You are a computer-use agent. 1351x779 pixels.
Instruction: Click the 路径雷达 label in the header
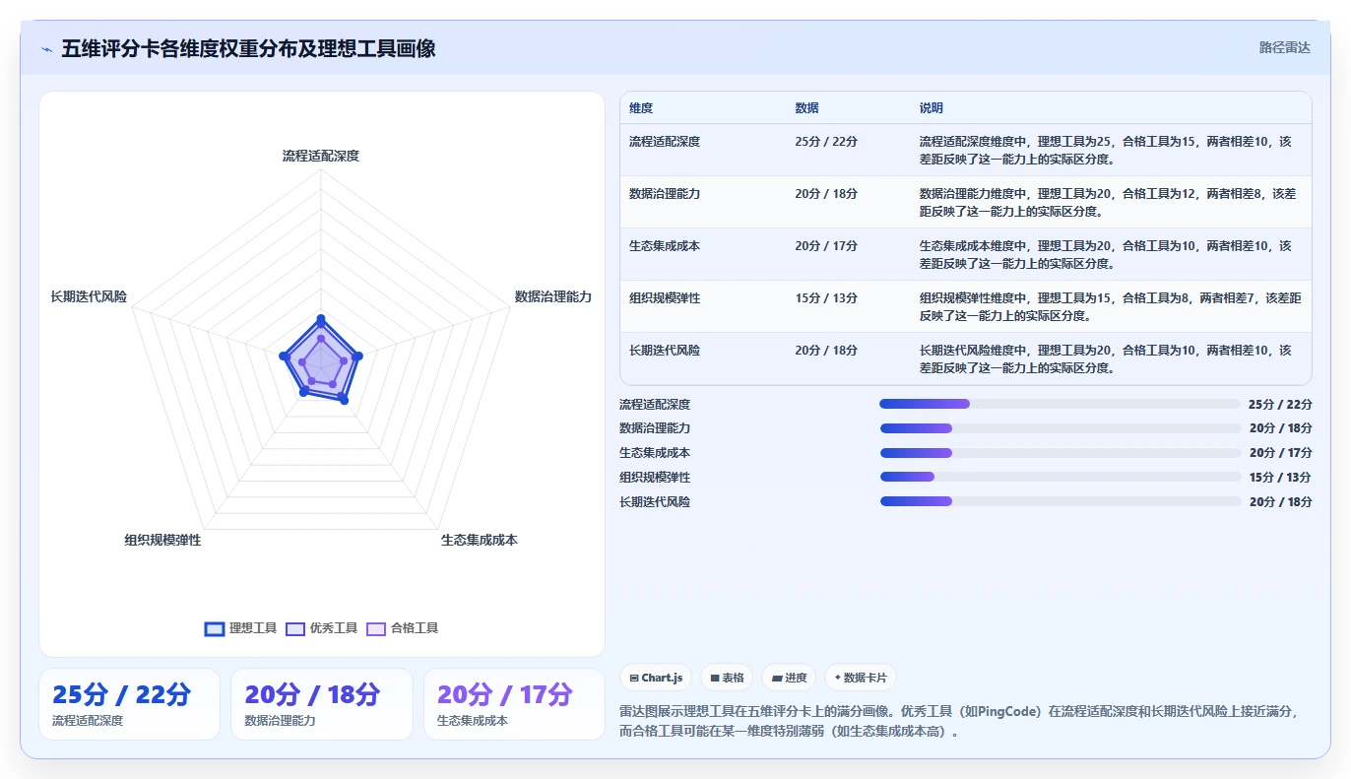click(x=1284, y=47)
